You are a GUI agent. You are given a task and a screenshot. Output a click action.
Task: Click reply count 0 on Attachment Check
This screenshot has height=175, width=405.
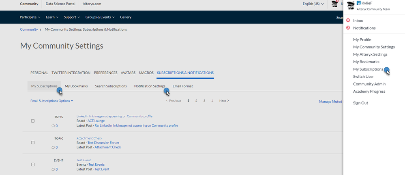[x=57, y=148]
